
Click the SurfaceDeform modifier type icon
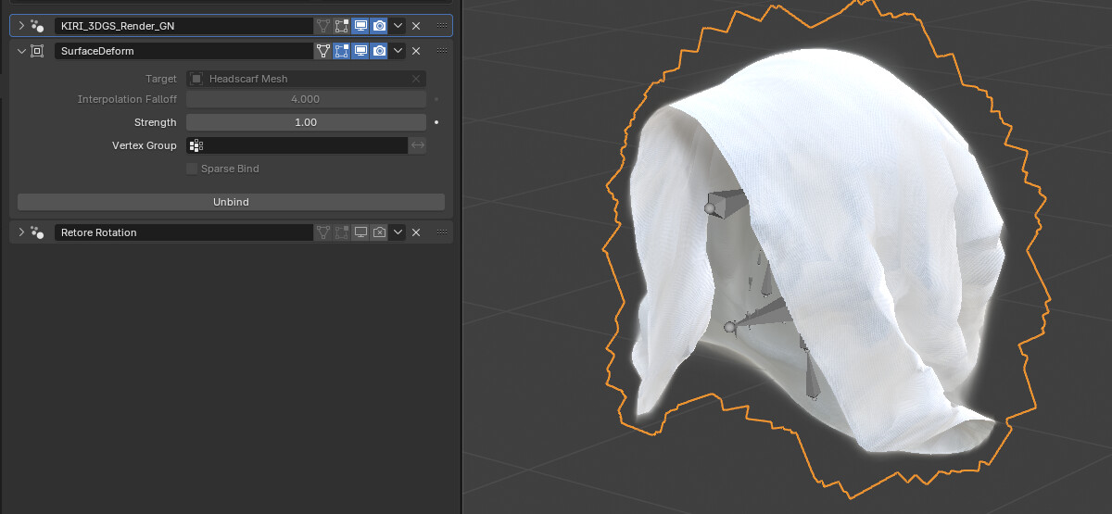tap(38, 51)
